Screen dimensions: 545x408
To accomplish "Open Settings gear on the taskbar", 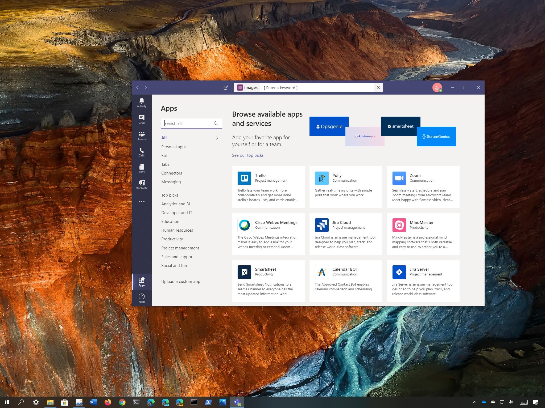I will pos(36,402).
